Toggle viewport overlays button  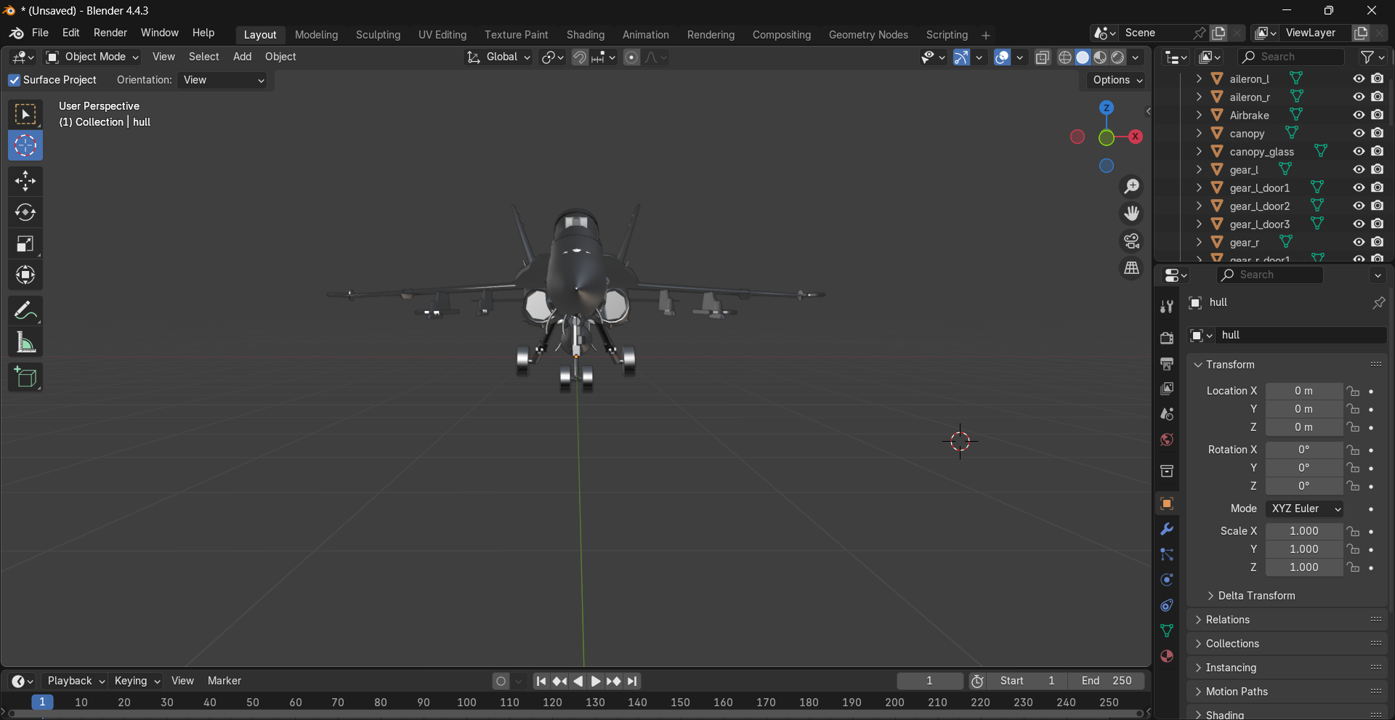point(1002,57)
